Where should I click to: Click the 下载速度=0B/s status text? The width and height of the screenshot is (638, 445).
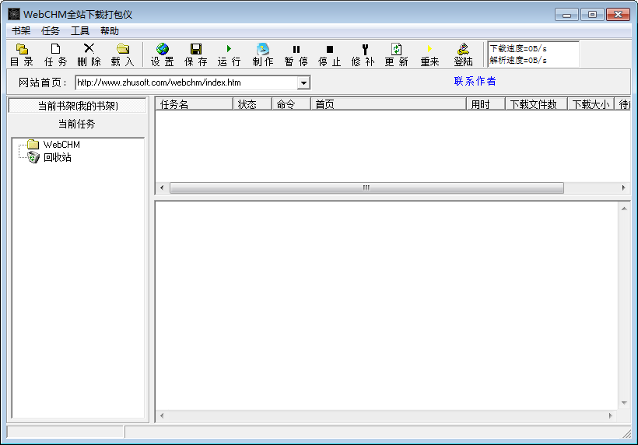[x=518, y=48]
